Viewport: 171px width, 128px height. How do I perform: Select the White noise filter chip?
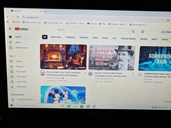click(56, 37)
